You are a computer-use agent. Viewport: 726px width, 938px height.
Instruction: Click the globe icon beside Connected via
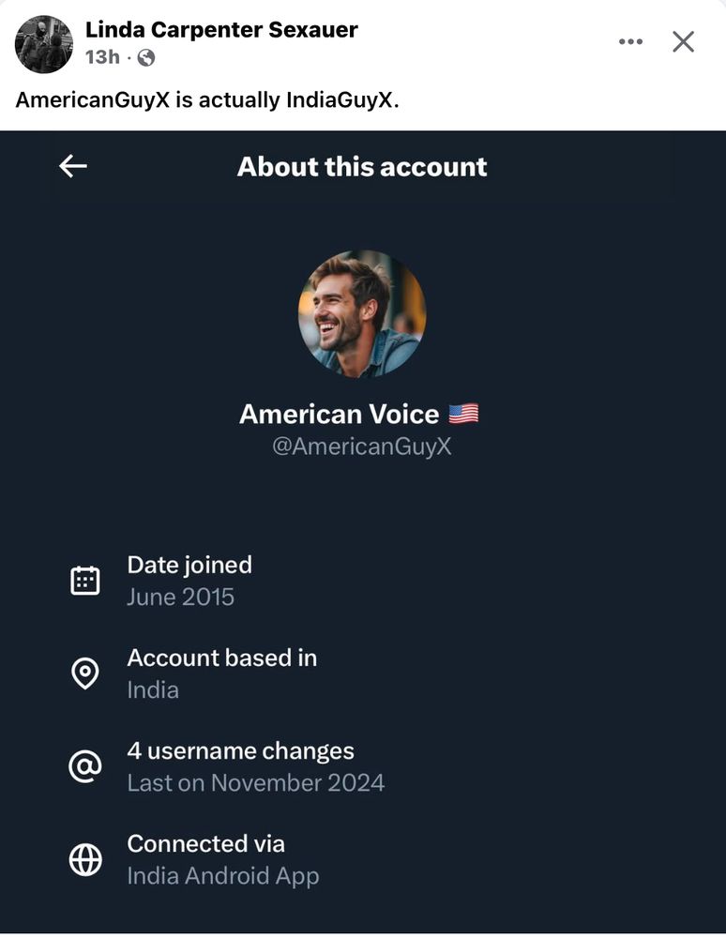coord(85,859)
